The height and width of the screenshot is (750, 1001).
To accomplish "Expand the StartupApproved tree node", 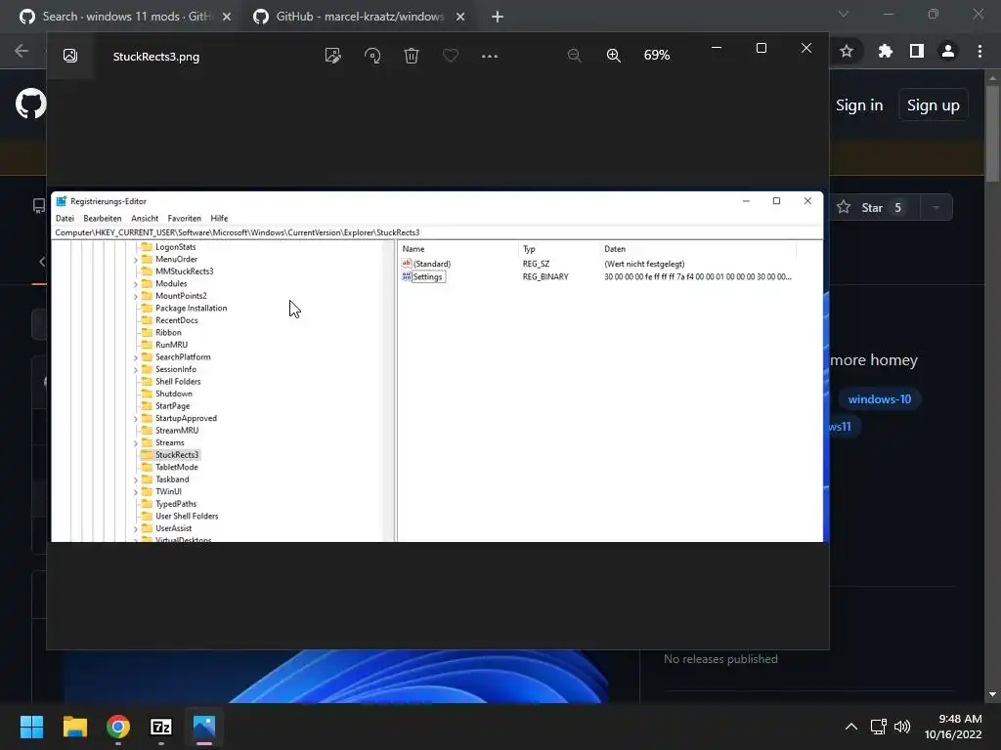I will pos(135,419).
